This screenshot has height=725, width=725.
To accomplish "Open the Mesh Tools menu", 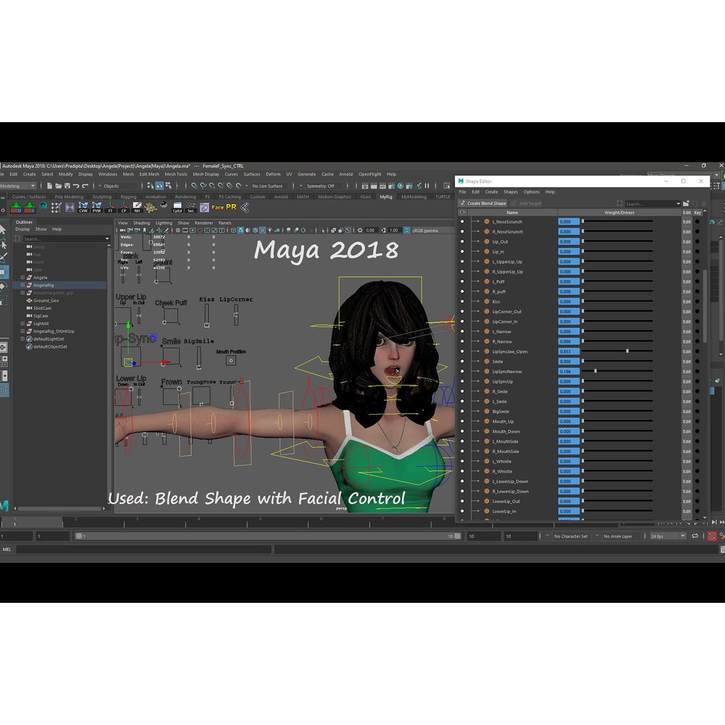I will point(176,175).
